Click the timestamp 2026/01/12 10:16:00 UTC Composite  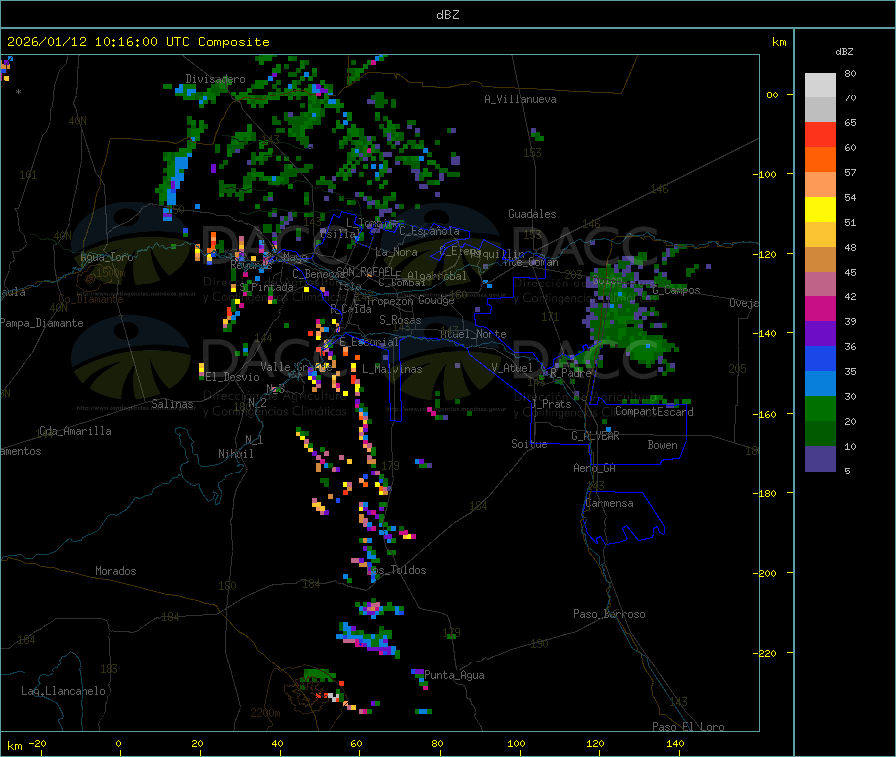pyautogui.click(x=137, y=42)
